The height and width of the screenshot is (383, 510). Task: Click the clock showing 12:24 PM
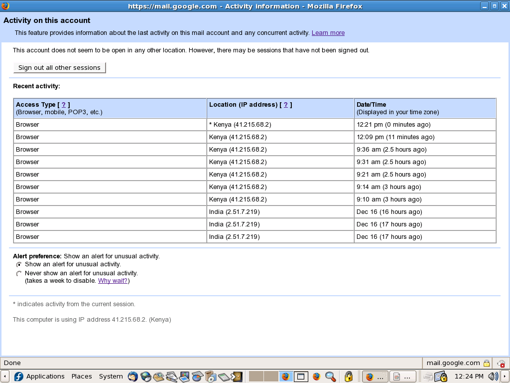click(469, 377)
